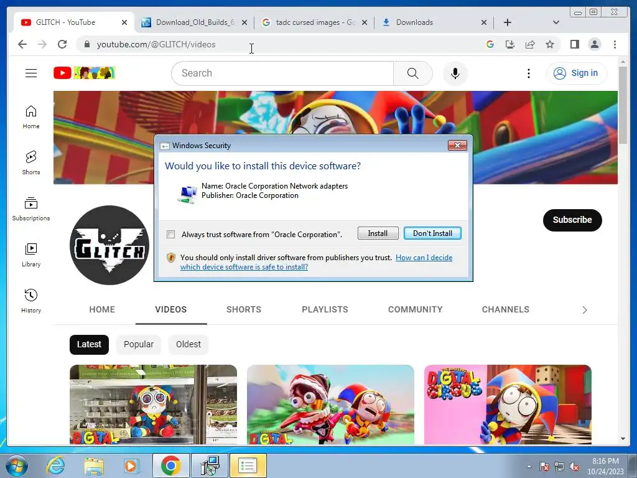Open History in YouTube sidebar
Screen dimensions: 637x478
coord(31,301)
